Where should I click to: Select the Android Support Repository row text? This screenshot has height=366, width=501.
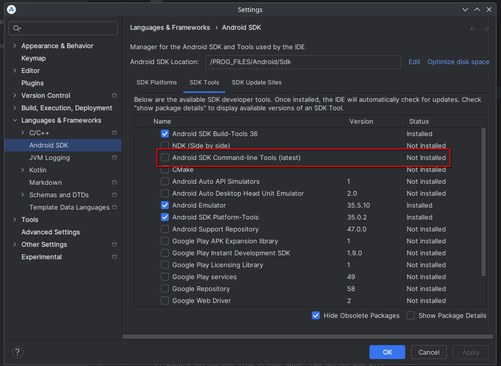[215, 229]
